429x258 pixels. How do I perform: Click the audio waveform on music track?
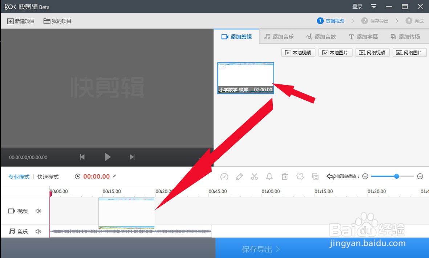click(131, 231)
